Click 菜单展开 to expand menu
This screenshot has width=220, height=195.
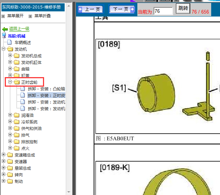coord(15,16)
